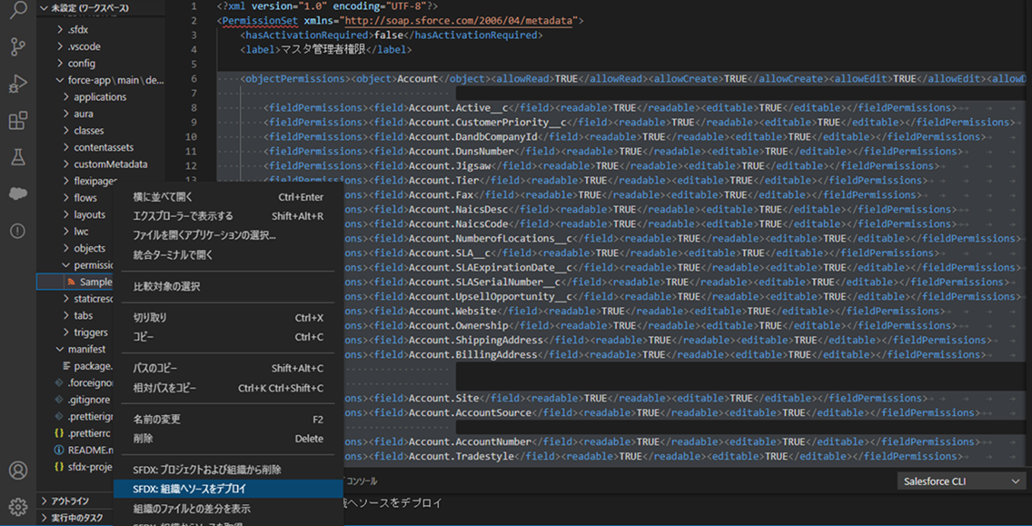
Task: Choose 横に並べて開く from context menu
Action: [x=228, y=197]
